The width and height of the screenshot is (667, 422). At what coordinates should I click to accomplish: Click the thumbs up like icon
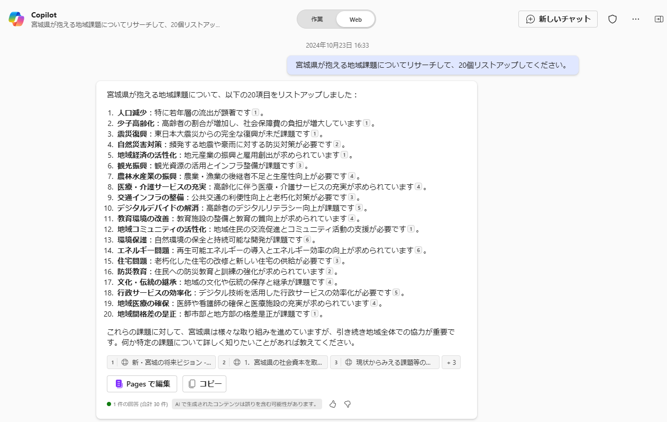tap(333, 404)
